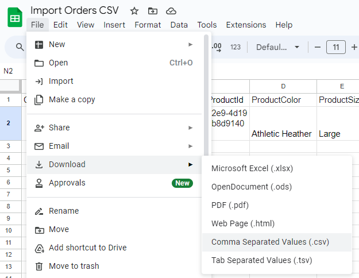Click the Athletic Heather cell

(281, 133)
